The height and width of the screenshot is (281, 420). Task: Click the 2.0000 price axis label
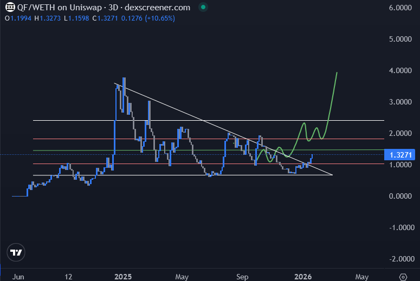tap(400, 133)
